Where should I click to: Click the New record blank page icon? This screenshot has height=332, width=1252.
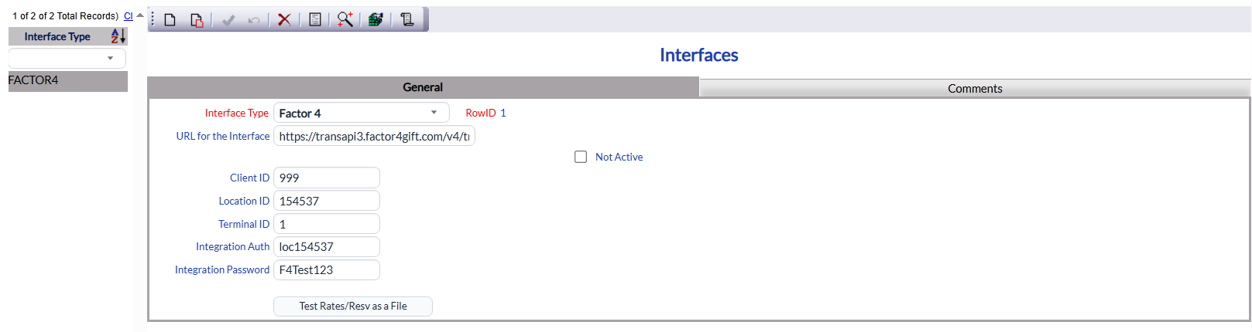click(x=170, y=20)
